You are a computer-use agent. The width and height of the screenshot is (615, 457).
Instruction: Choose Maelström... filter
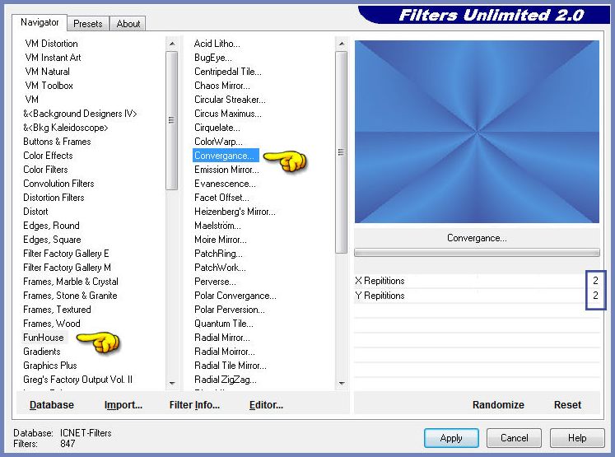click(x=217, y=226)
